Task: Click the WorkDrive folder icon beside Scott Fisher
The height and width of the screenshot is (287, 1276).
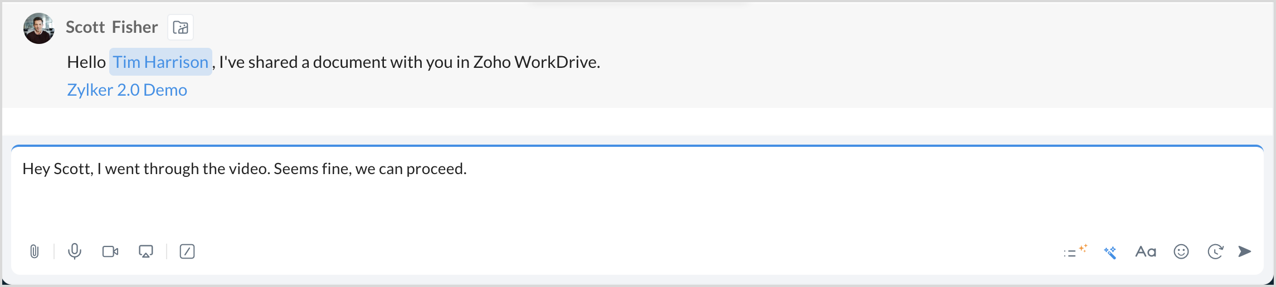Action: coord(181,27)
